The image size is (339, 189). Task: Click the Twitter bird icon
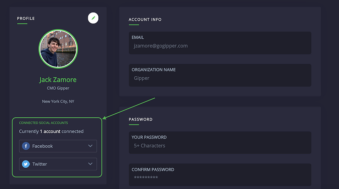tap(26, 164)
